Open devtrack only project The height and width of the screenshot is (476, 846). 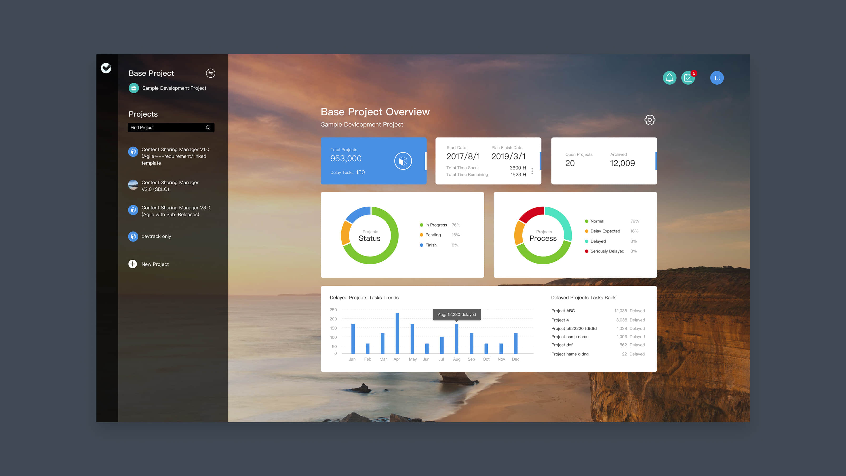(x=156, y=236)
